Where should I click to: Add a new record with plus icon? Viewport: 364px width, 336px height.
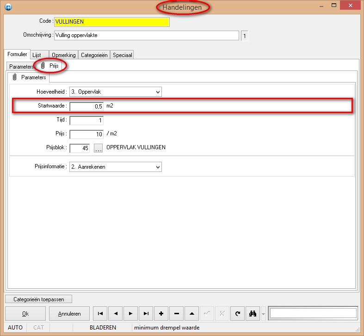coord(161,313)
